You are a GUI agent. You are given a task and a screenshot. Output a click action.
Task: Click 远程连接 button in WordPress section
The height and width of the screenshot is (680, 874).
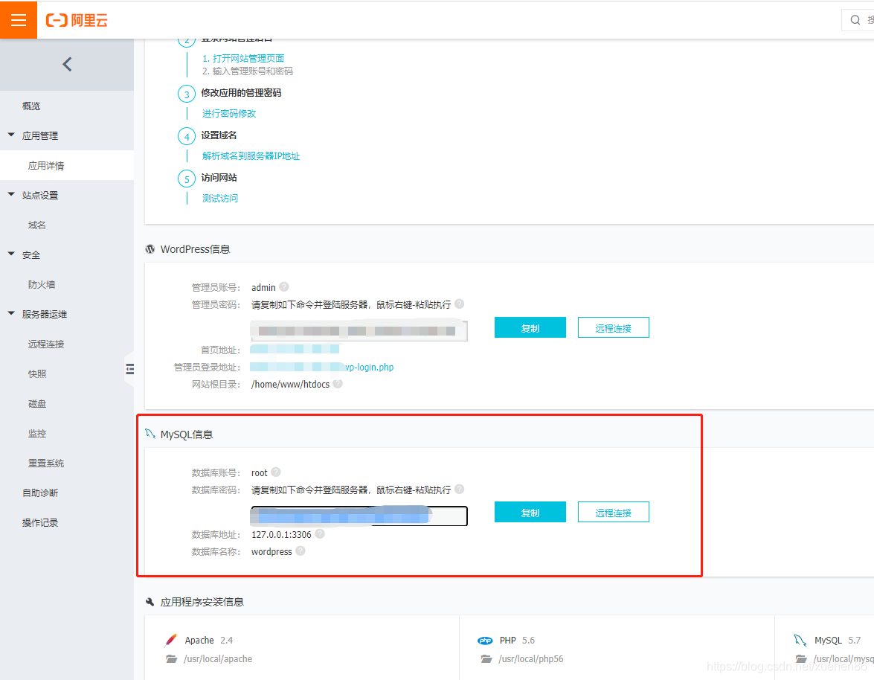tap(613, 328)
